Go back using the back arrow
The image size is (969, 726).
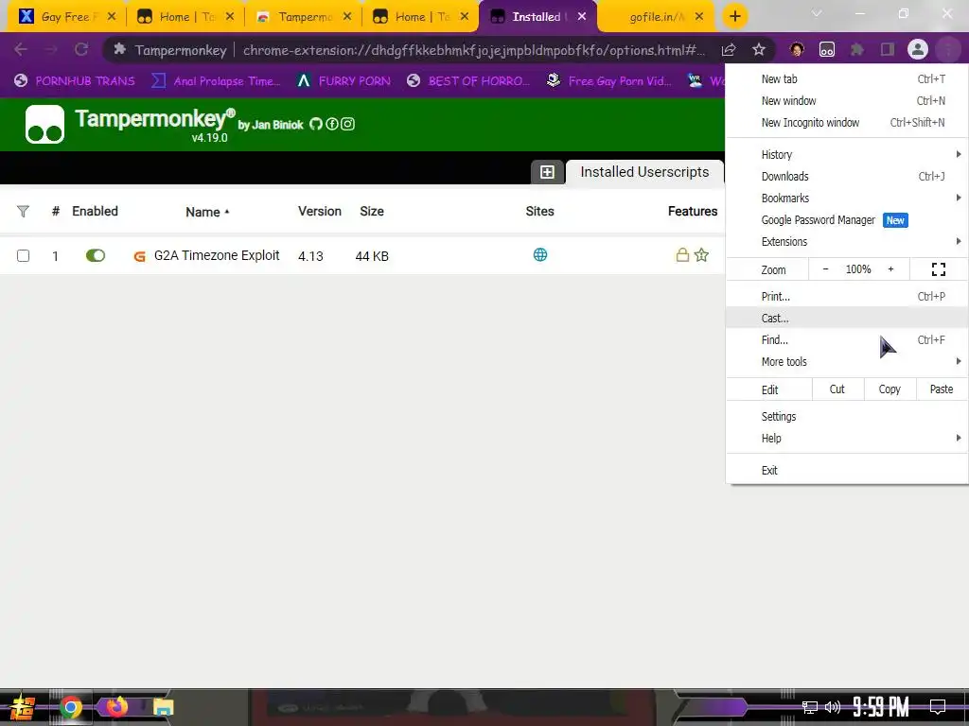(x=21, y=49)
